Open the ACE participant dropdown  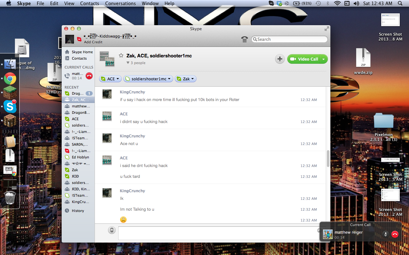[118, 79]
